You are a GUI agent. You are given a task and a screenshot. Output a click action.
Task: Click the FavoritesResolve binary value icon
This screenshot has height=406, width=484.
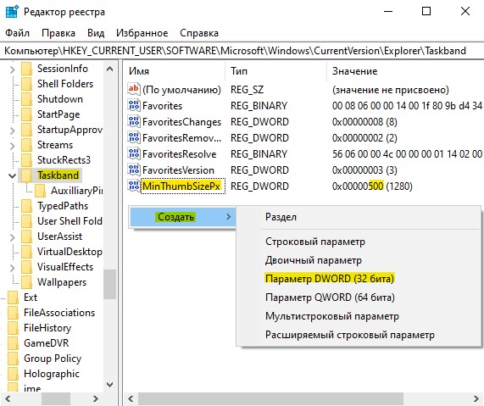click(x=134, y=153)
